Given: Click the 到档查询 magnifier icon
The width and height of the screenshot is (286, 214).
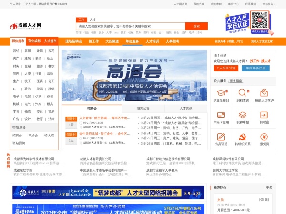Looking at the screenshot, I should (x=243, y=93).
